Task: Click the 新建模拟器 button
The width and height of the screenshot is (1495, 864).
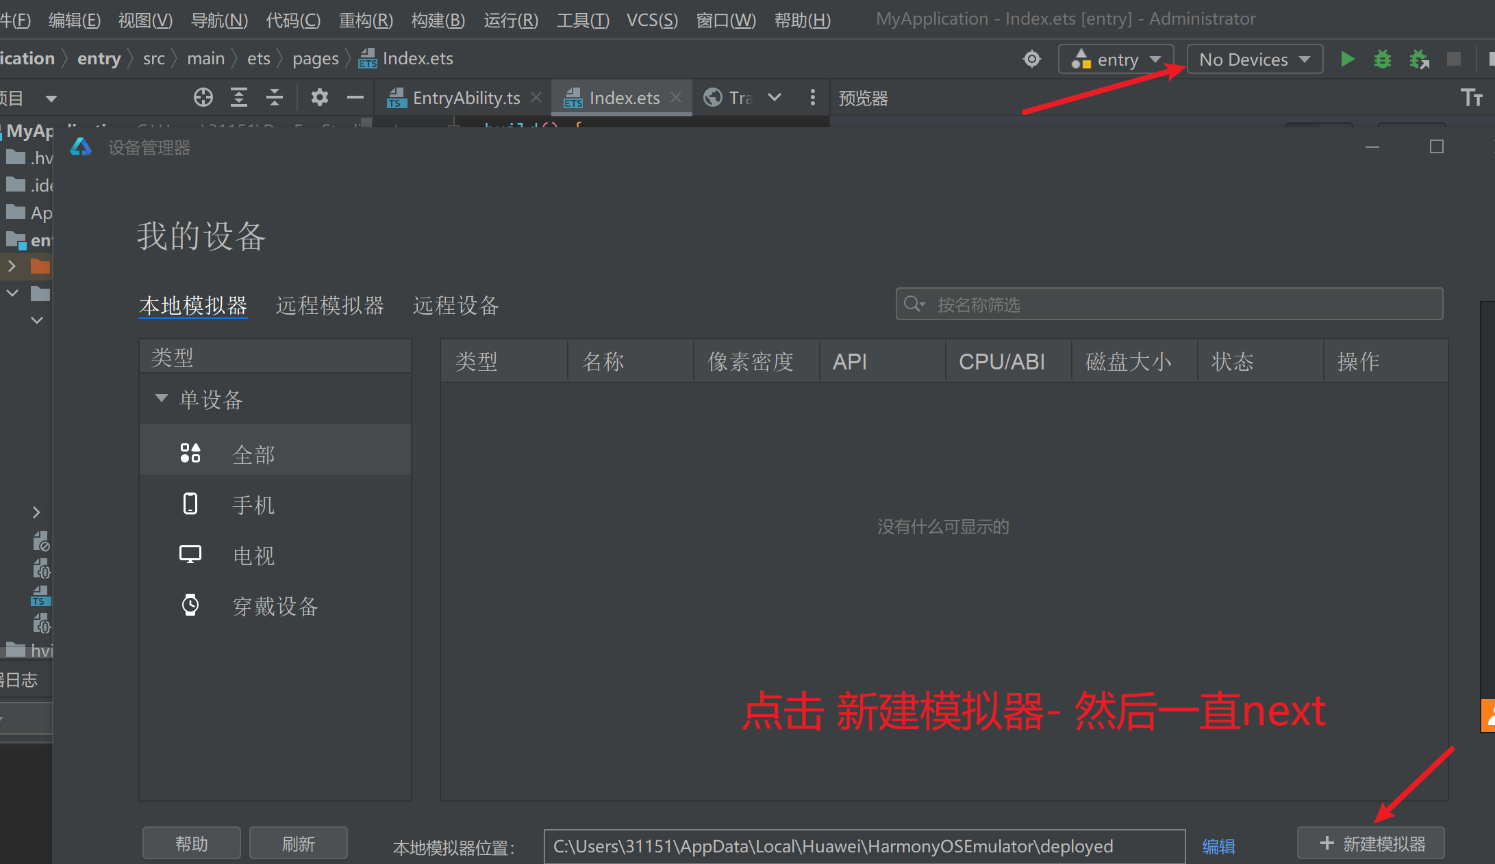Action: pyautogui.click(x=1371, y=843)
